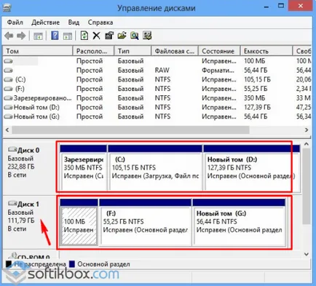Select the Диск 0 label panel
Image resolution: width=316 pixels, height=286 pixels.
point(30,167)
